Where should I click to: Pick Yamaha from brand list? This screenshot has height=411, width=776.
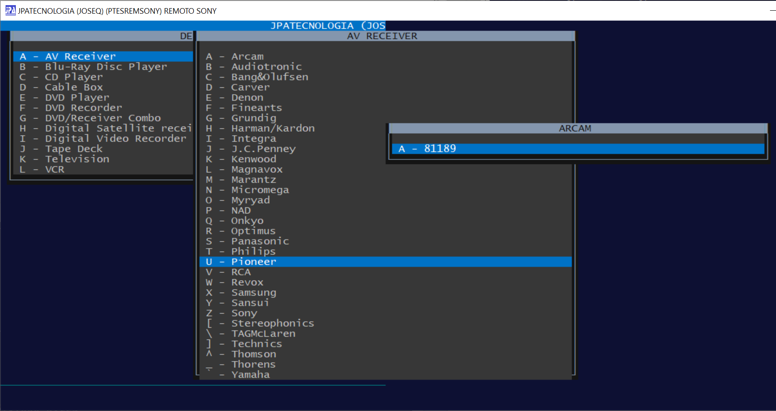click(386, 375)
